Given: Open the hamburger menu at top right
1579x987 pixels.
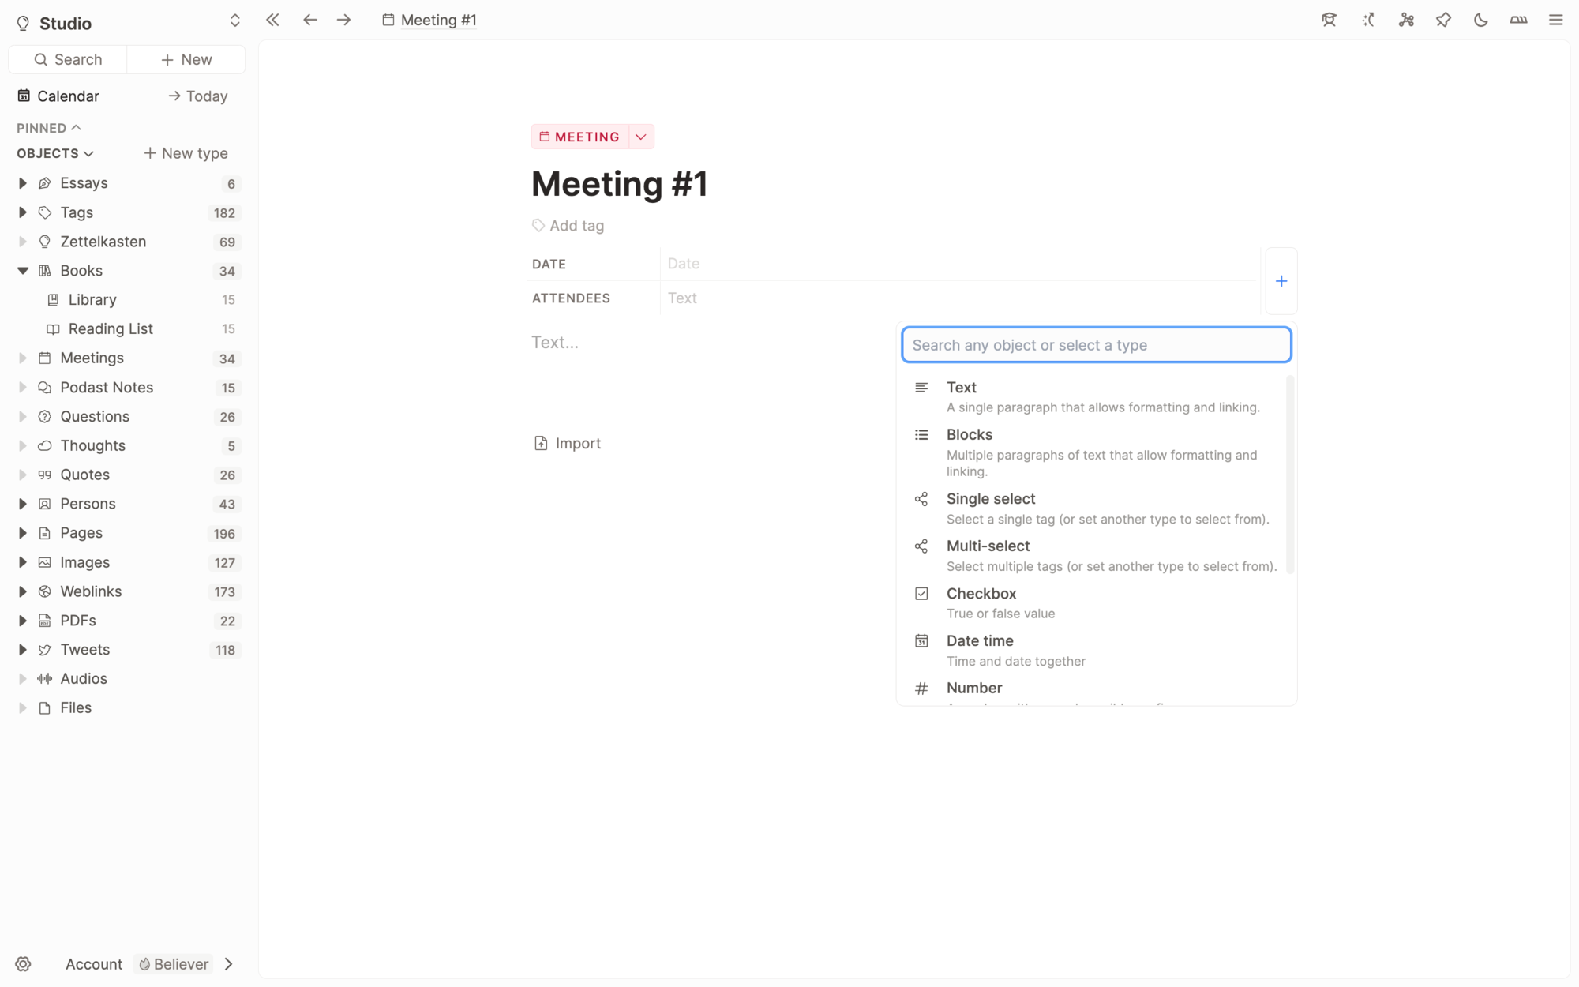Looking at the screenshot, I should click(x=1555, y=20).
